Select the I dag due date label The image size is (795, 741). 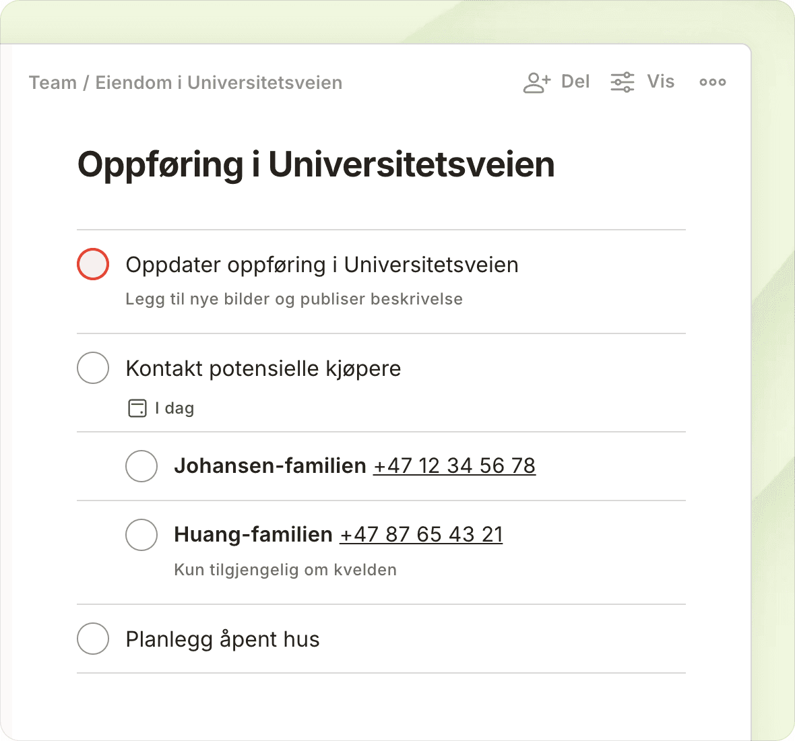[x=174, y=408]
